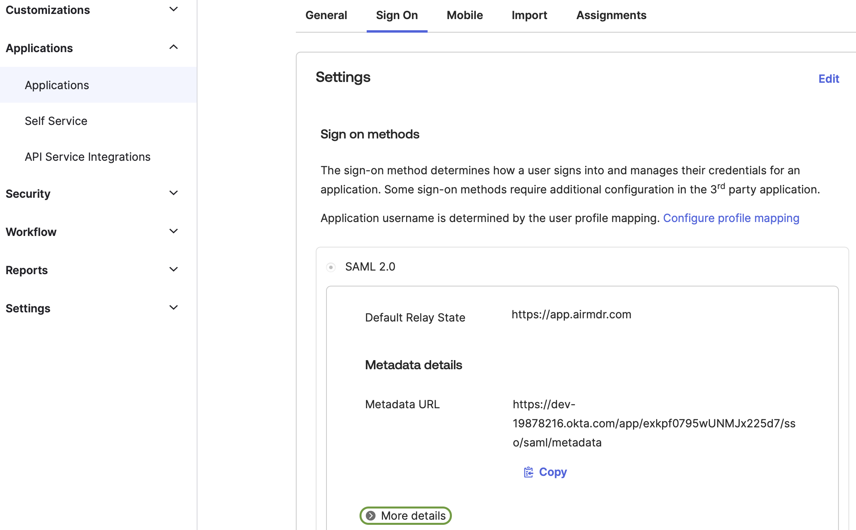Viewport: 856px width, 530px height.
Task: Open the Import tab
Action: click(529, 15)
